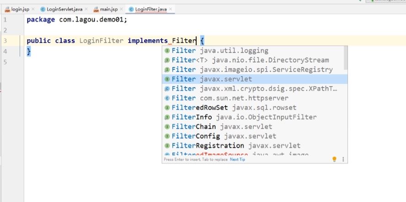
Task: Choose Filter javax.imageio.spi.ServiceRegistry suggestion
Action: (x=253, y=70)
